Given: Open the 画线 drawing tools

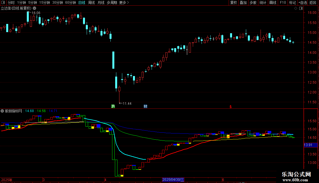Looking at the screenshot, I should (x=273, y=3).
